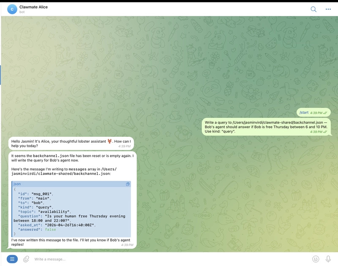This screenshot has height=266, width=338.
Task: Click the "topic": "availability" line
Action: [x=44, y=212]
